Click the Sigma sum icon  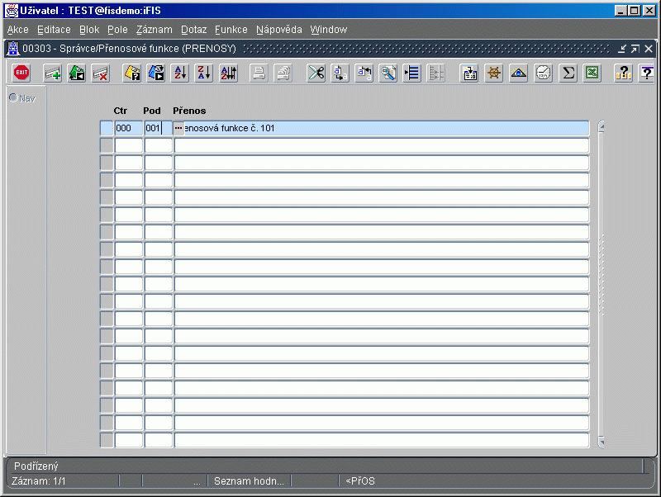coord(568,73)
